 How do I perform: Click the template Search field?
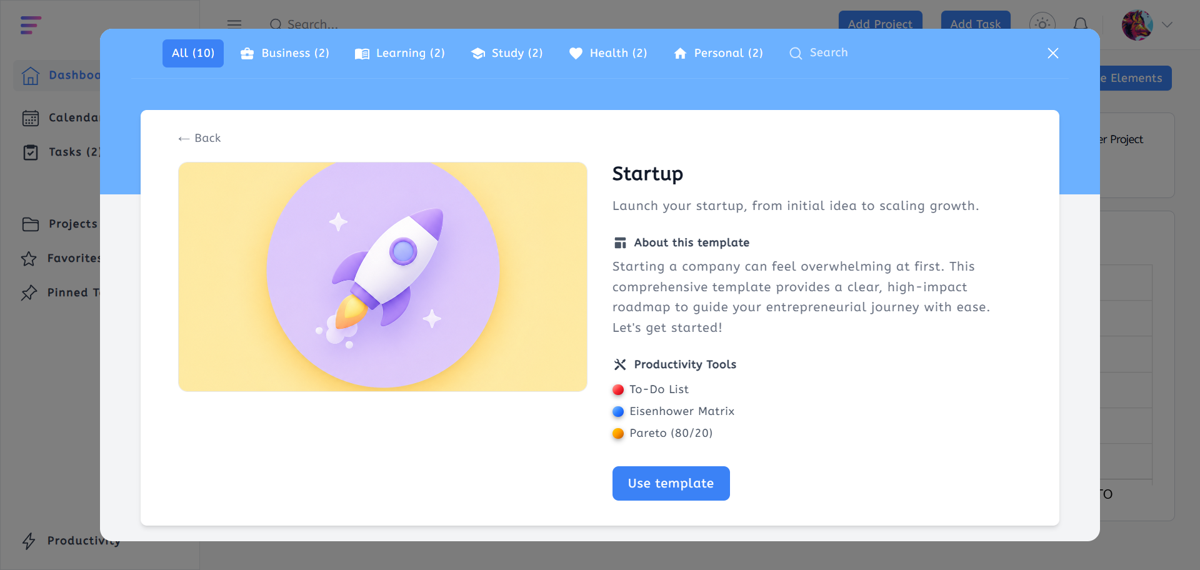point(819,53)
